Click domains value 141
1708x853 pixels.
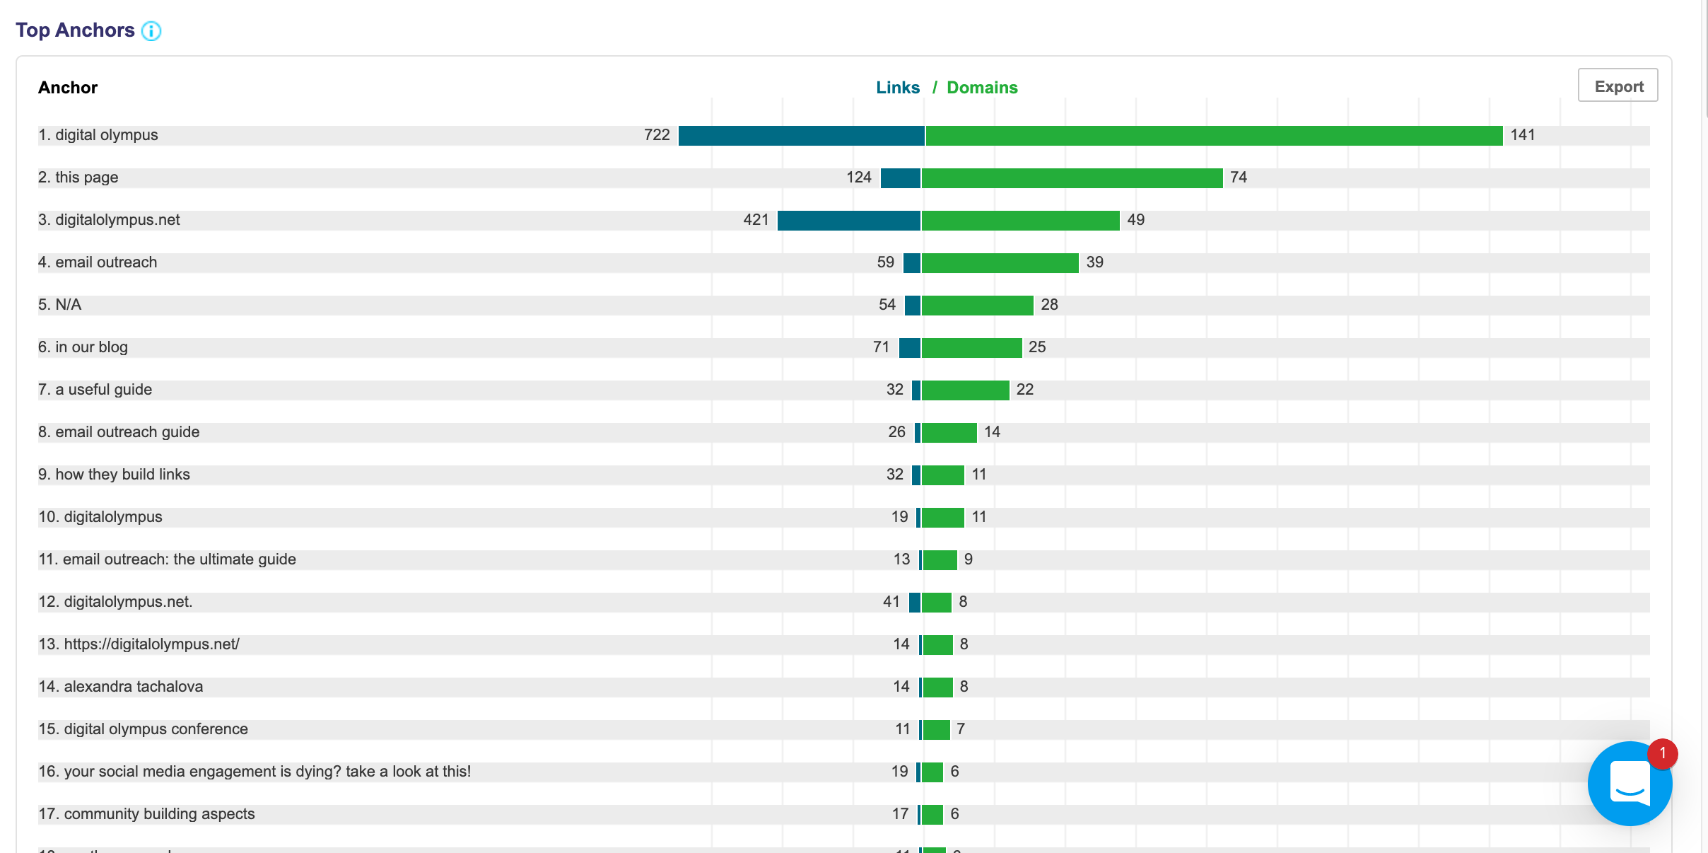pyautogui.click(x=1523, y=135)
